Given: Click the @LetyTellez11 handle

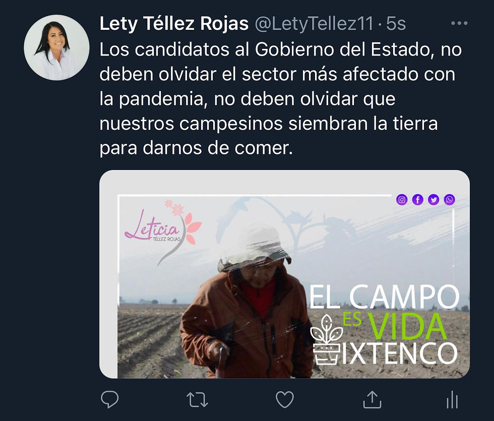Looking at the screenshot, I should (314, 24).
